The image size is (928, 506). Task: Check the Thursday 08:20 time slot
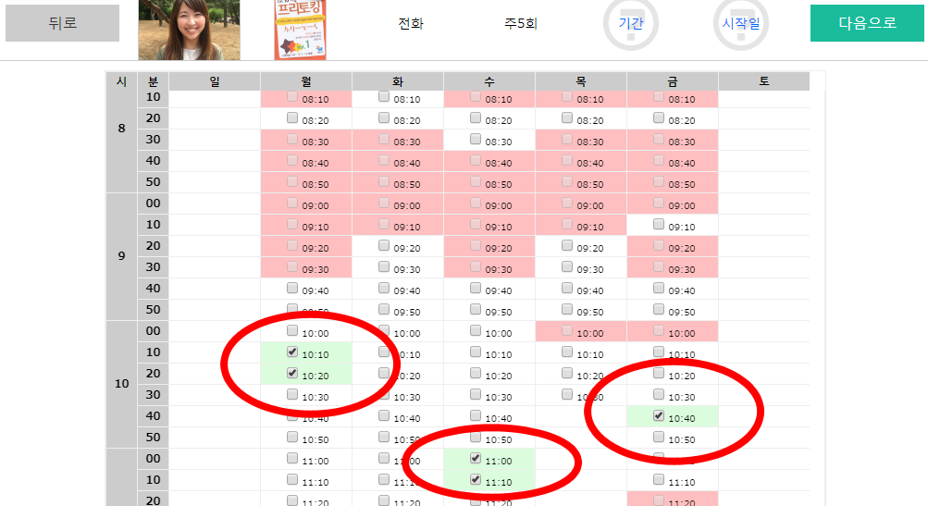point(567,118)
